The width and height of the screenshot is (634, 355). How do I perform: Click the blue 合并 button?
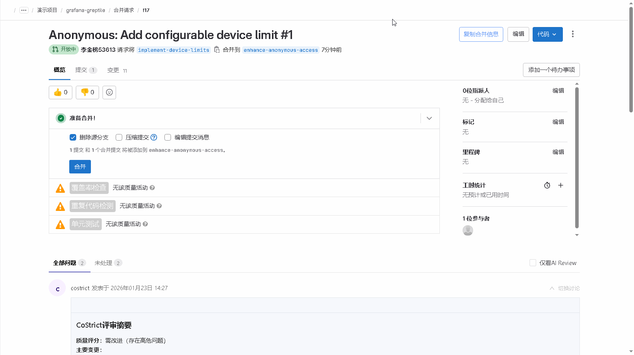(x=80, y=167)
